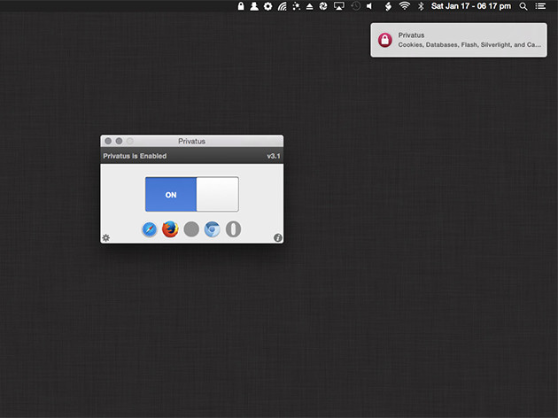The image size is (558, 418).
Task: Show Notification Center from the menu bar
Action: 540,6
